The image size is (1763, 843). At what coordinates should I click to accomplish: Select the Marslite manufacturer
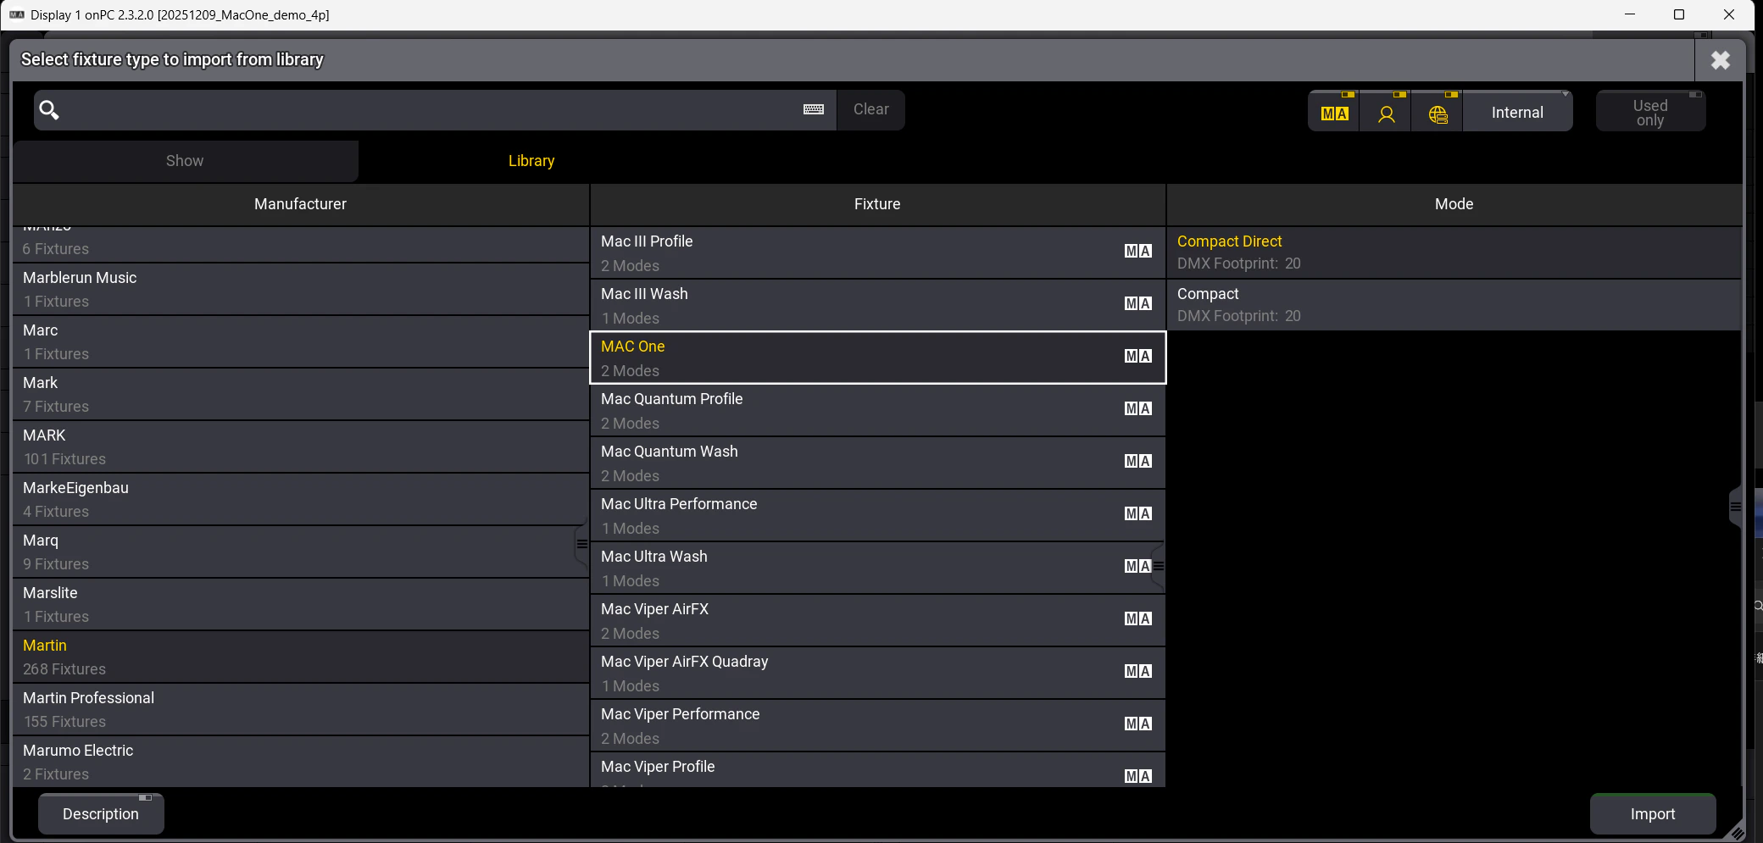coord(300,605)
